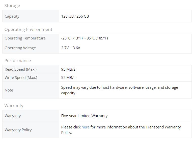This screenshot has height=141, width=194.
Task: Select the Read Speed (Max.) label
Action: click(x=20, y=69)
